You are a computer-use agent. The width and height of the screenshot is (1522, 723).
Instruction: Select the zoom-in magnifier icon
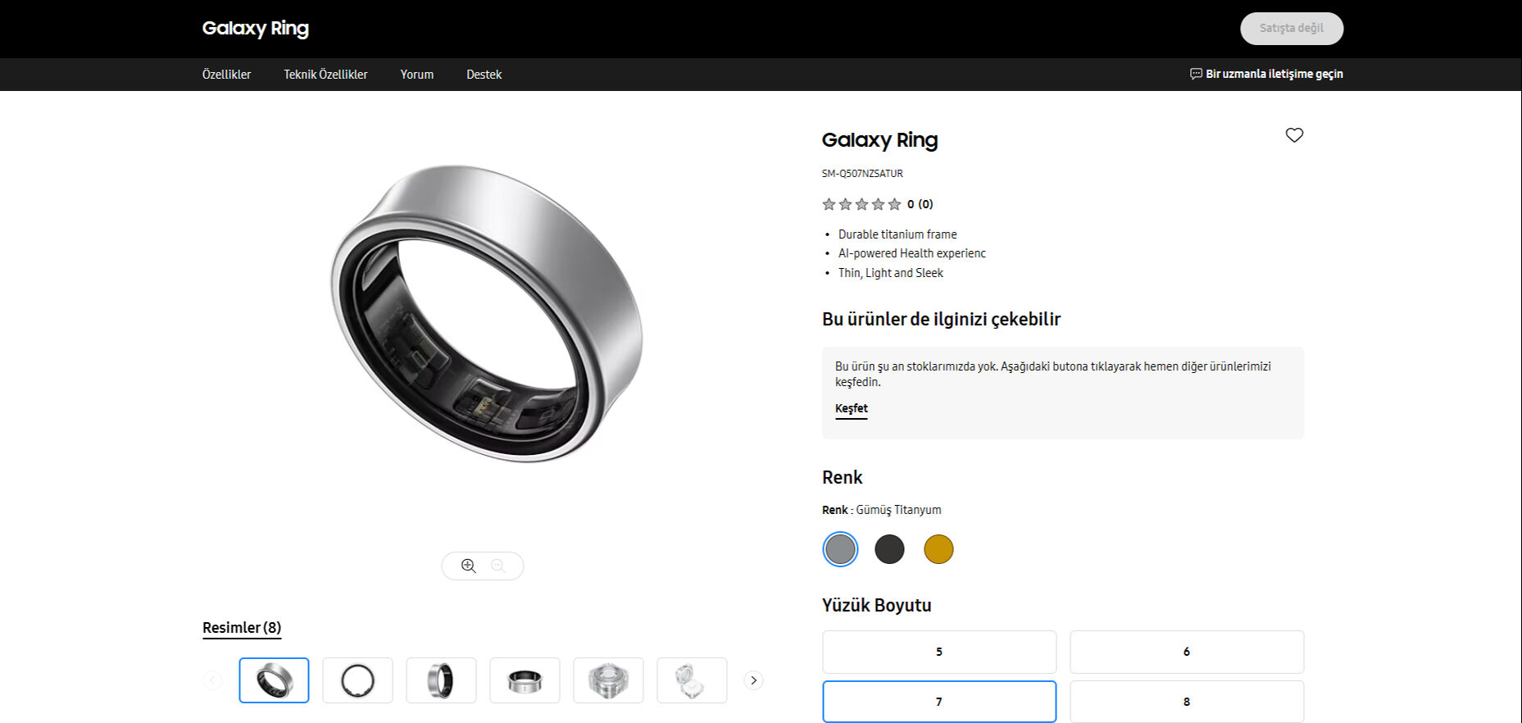click(468, 566)
